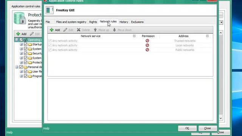Click scroll up arrow in background window
The height and width of the screenshot is (136, 242).
pos(221,33)
